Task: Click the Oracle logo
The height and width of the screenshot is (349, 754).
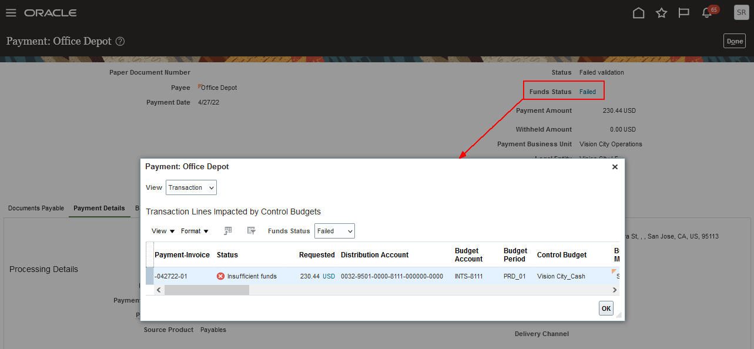Action: 51,13
